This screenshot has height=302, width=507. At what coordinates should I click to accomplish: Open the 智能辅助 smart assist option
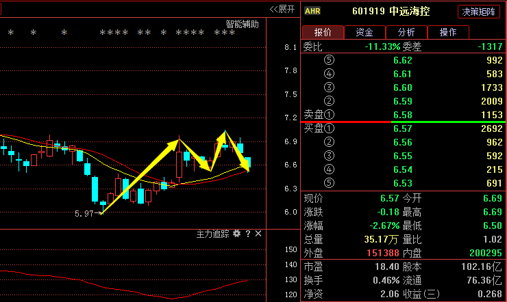click(243, 24)
